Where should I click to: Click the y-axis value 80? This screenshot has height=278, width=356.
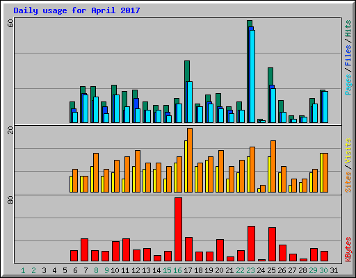(10, 200)
